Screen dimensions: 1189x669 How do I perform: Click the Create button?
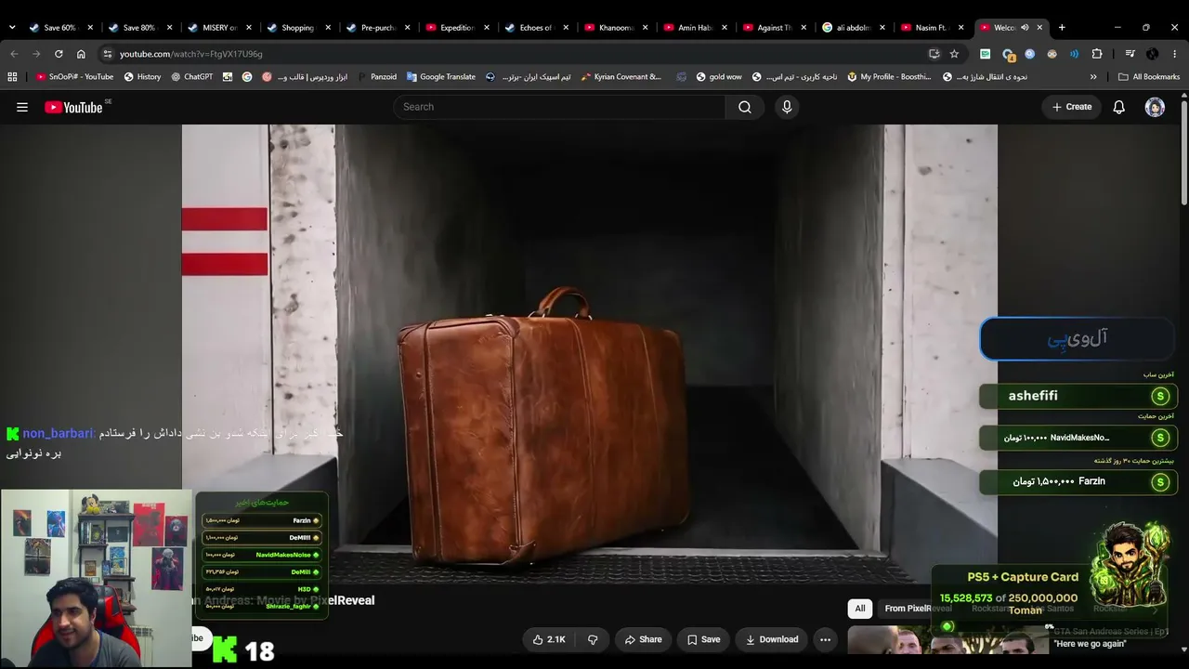[x=1072, y=107]
